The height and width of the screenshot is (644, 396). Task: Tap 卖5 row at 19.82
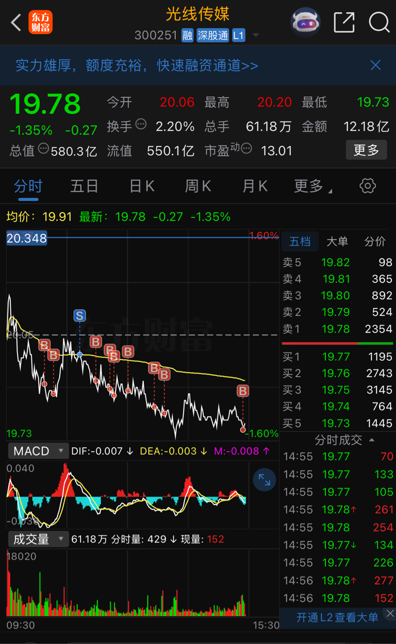337,262
